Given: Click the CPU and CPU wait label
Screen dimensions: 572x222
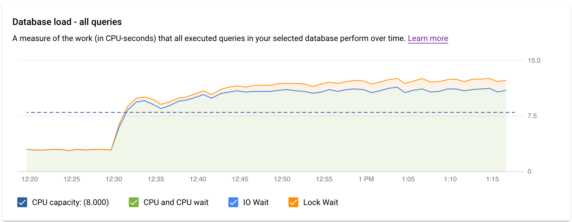Looking at the screenshot, I should coord(176,203).
